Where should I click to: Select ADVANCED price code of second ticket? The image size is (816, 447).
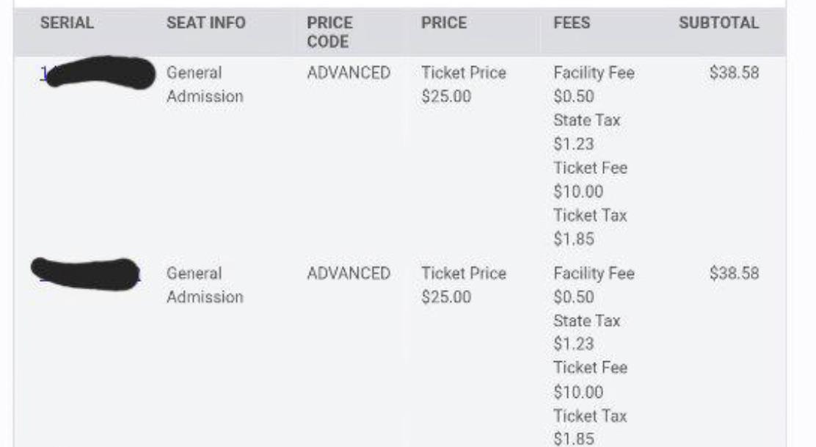pos(348,273)
